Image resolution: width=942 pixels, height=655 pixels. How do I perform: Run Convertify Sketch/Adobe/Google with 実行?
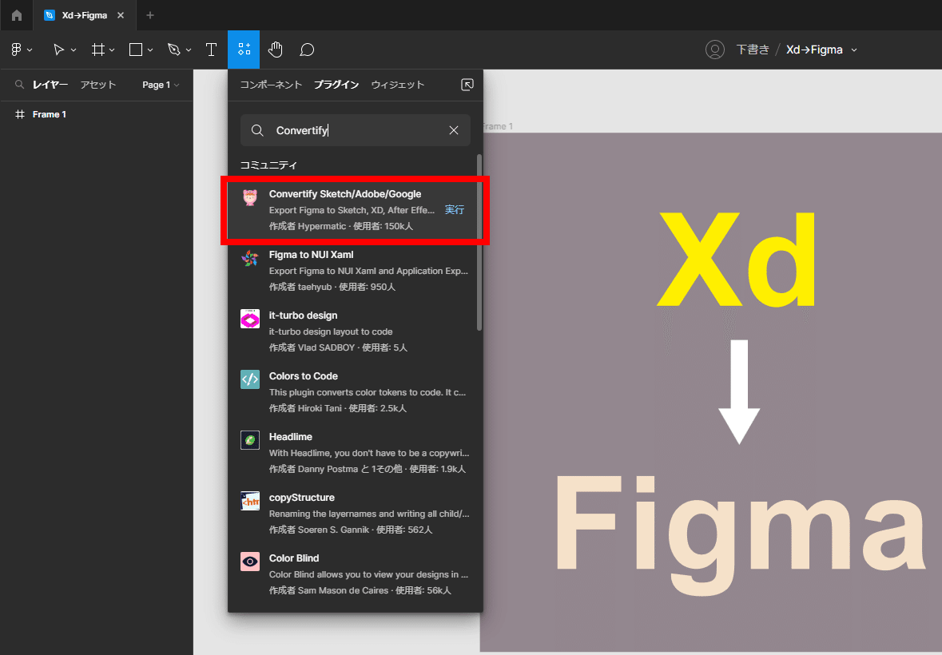454,209
